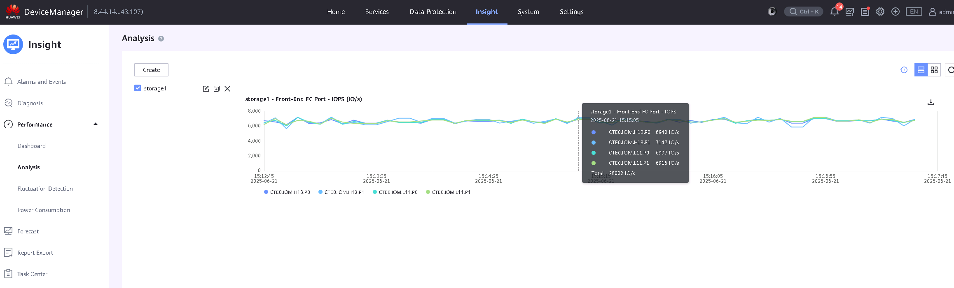Edit the storage1 analysis entry
Image resolution: width=954 pixels, height=288 pixels.
tap(206, 89)
